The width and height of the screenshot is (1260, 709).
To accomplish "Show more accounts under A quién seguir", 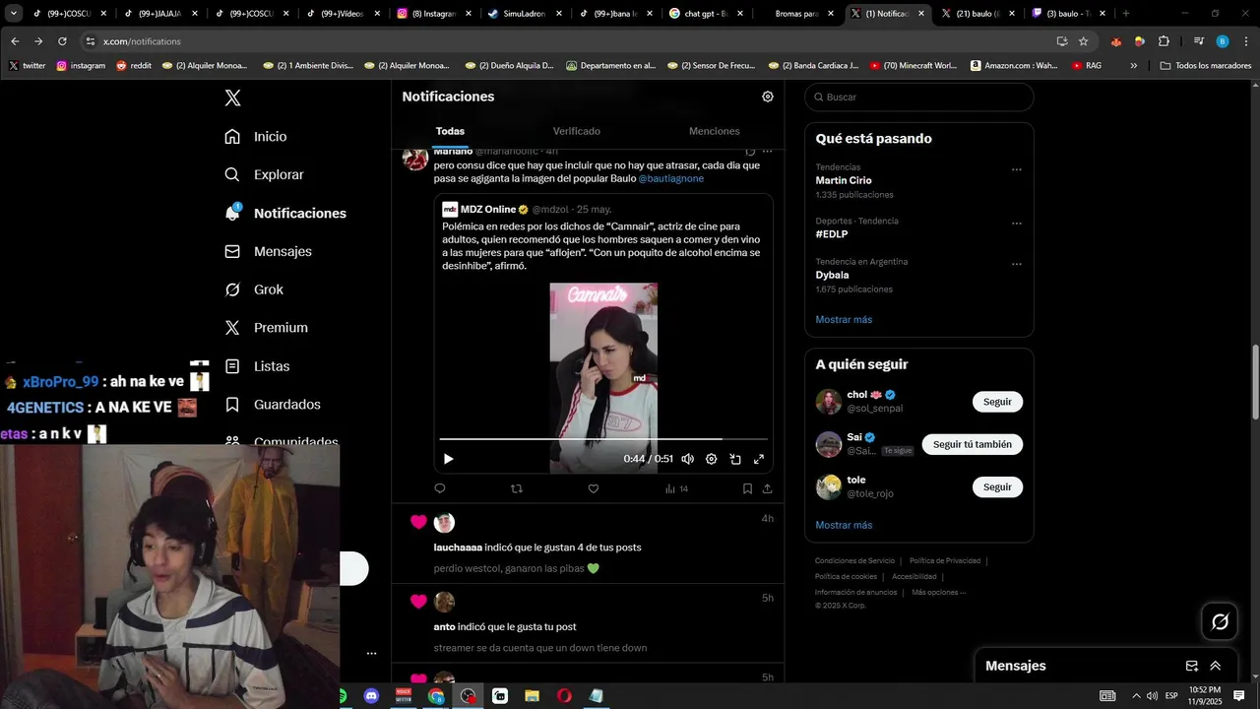I will coord(844,525).
